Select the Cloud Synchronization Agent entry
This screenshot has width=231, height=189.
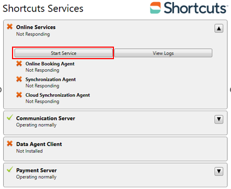click(x=57, y=95)
